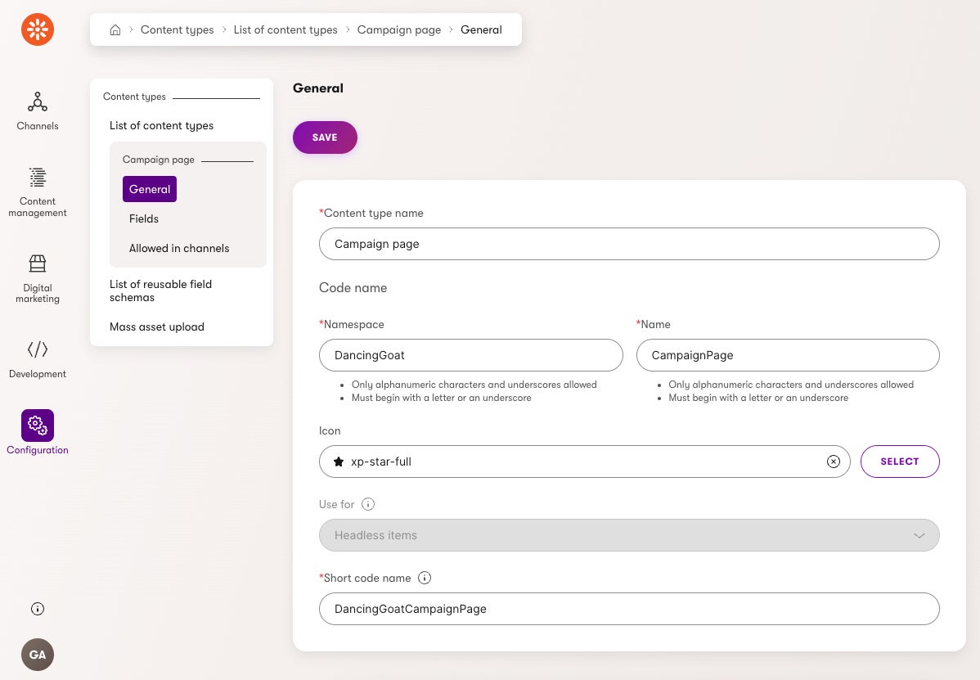The width and height of the screenshot is (980, 680).
Task: Show info tooltip for Short code name
Action: tap(425, 578)
